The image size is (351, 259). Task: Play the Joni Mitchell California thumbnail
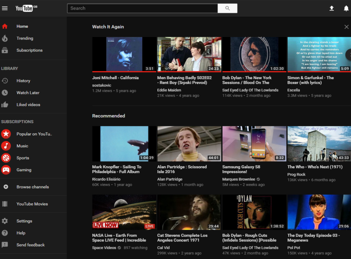(124, 54)
